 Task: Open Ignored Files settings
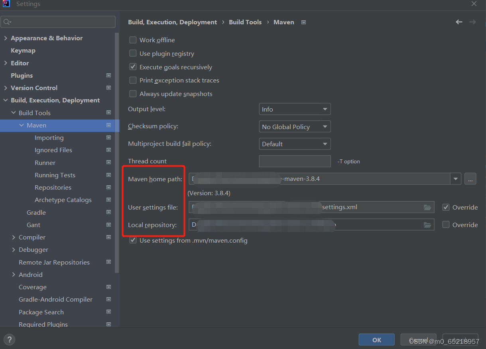tap(53, 150)
